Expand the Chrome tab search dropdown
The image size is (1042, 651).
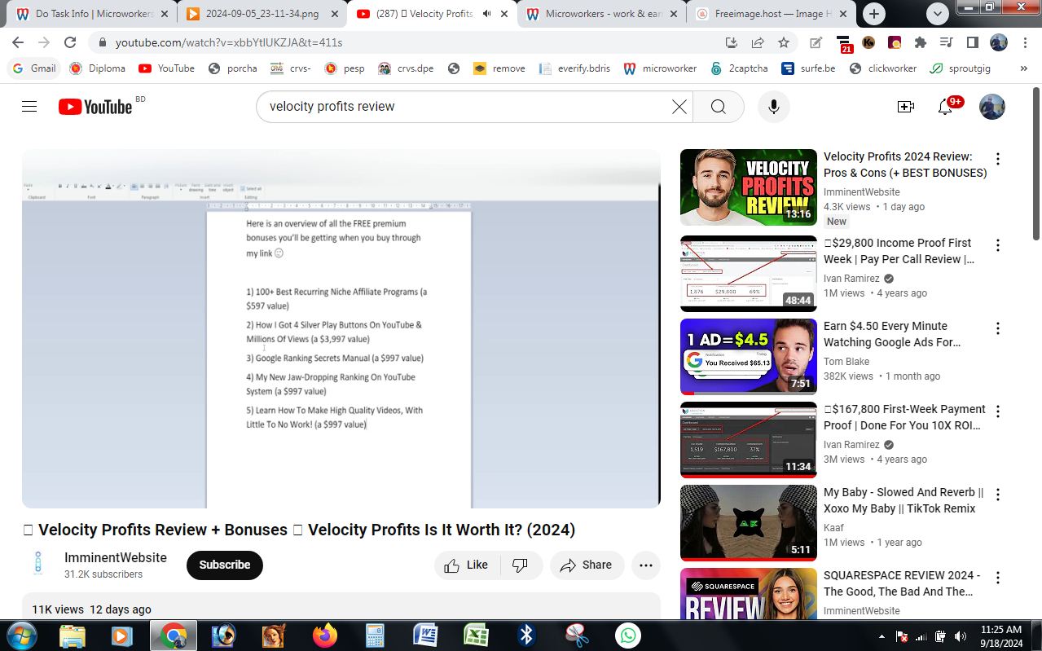coord(938,14)
